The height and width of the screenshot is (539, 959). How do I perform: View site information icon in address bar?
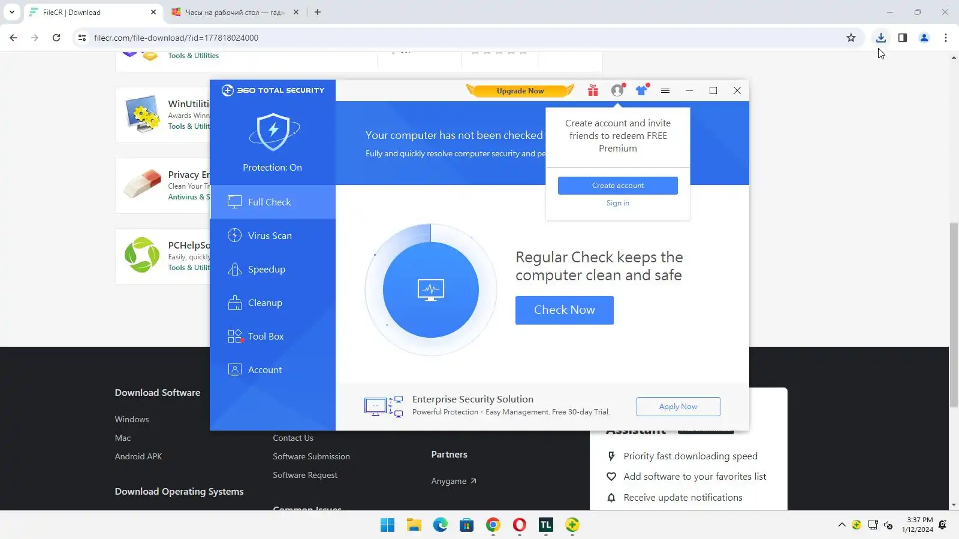[82, 38]
